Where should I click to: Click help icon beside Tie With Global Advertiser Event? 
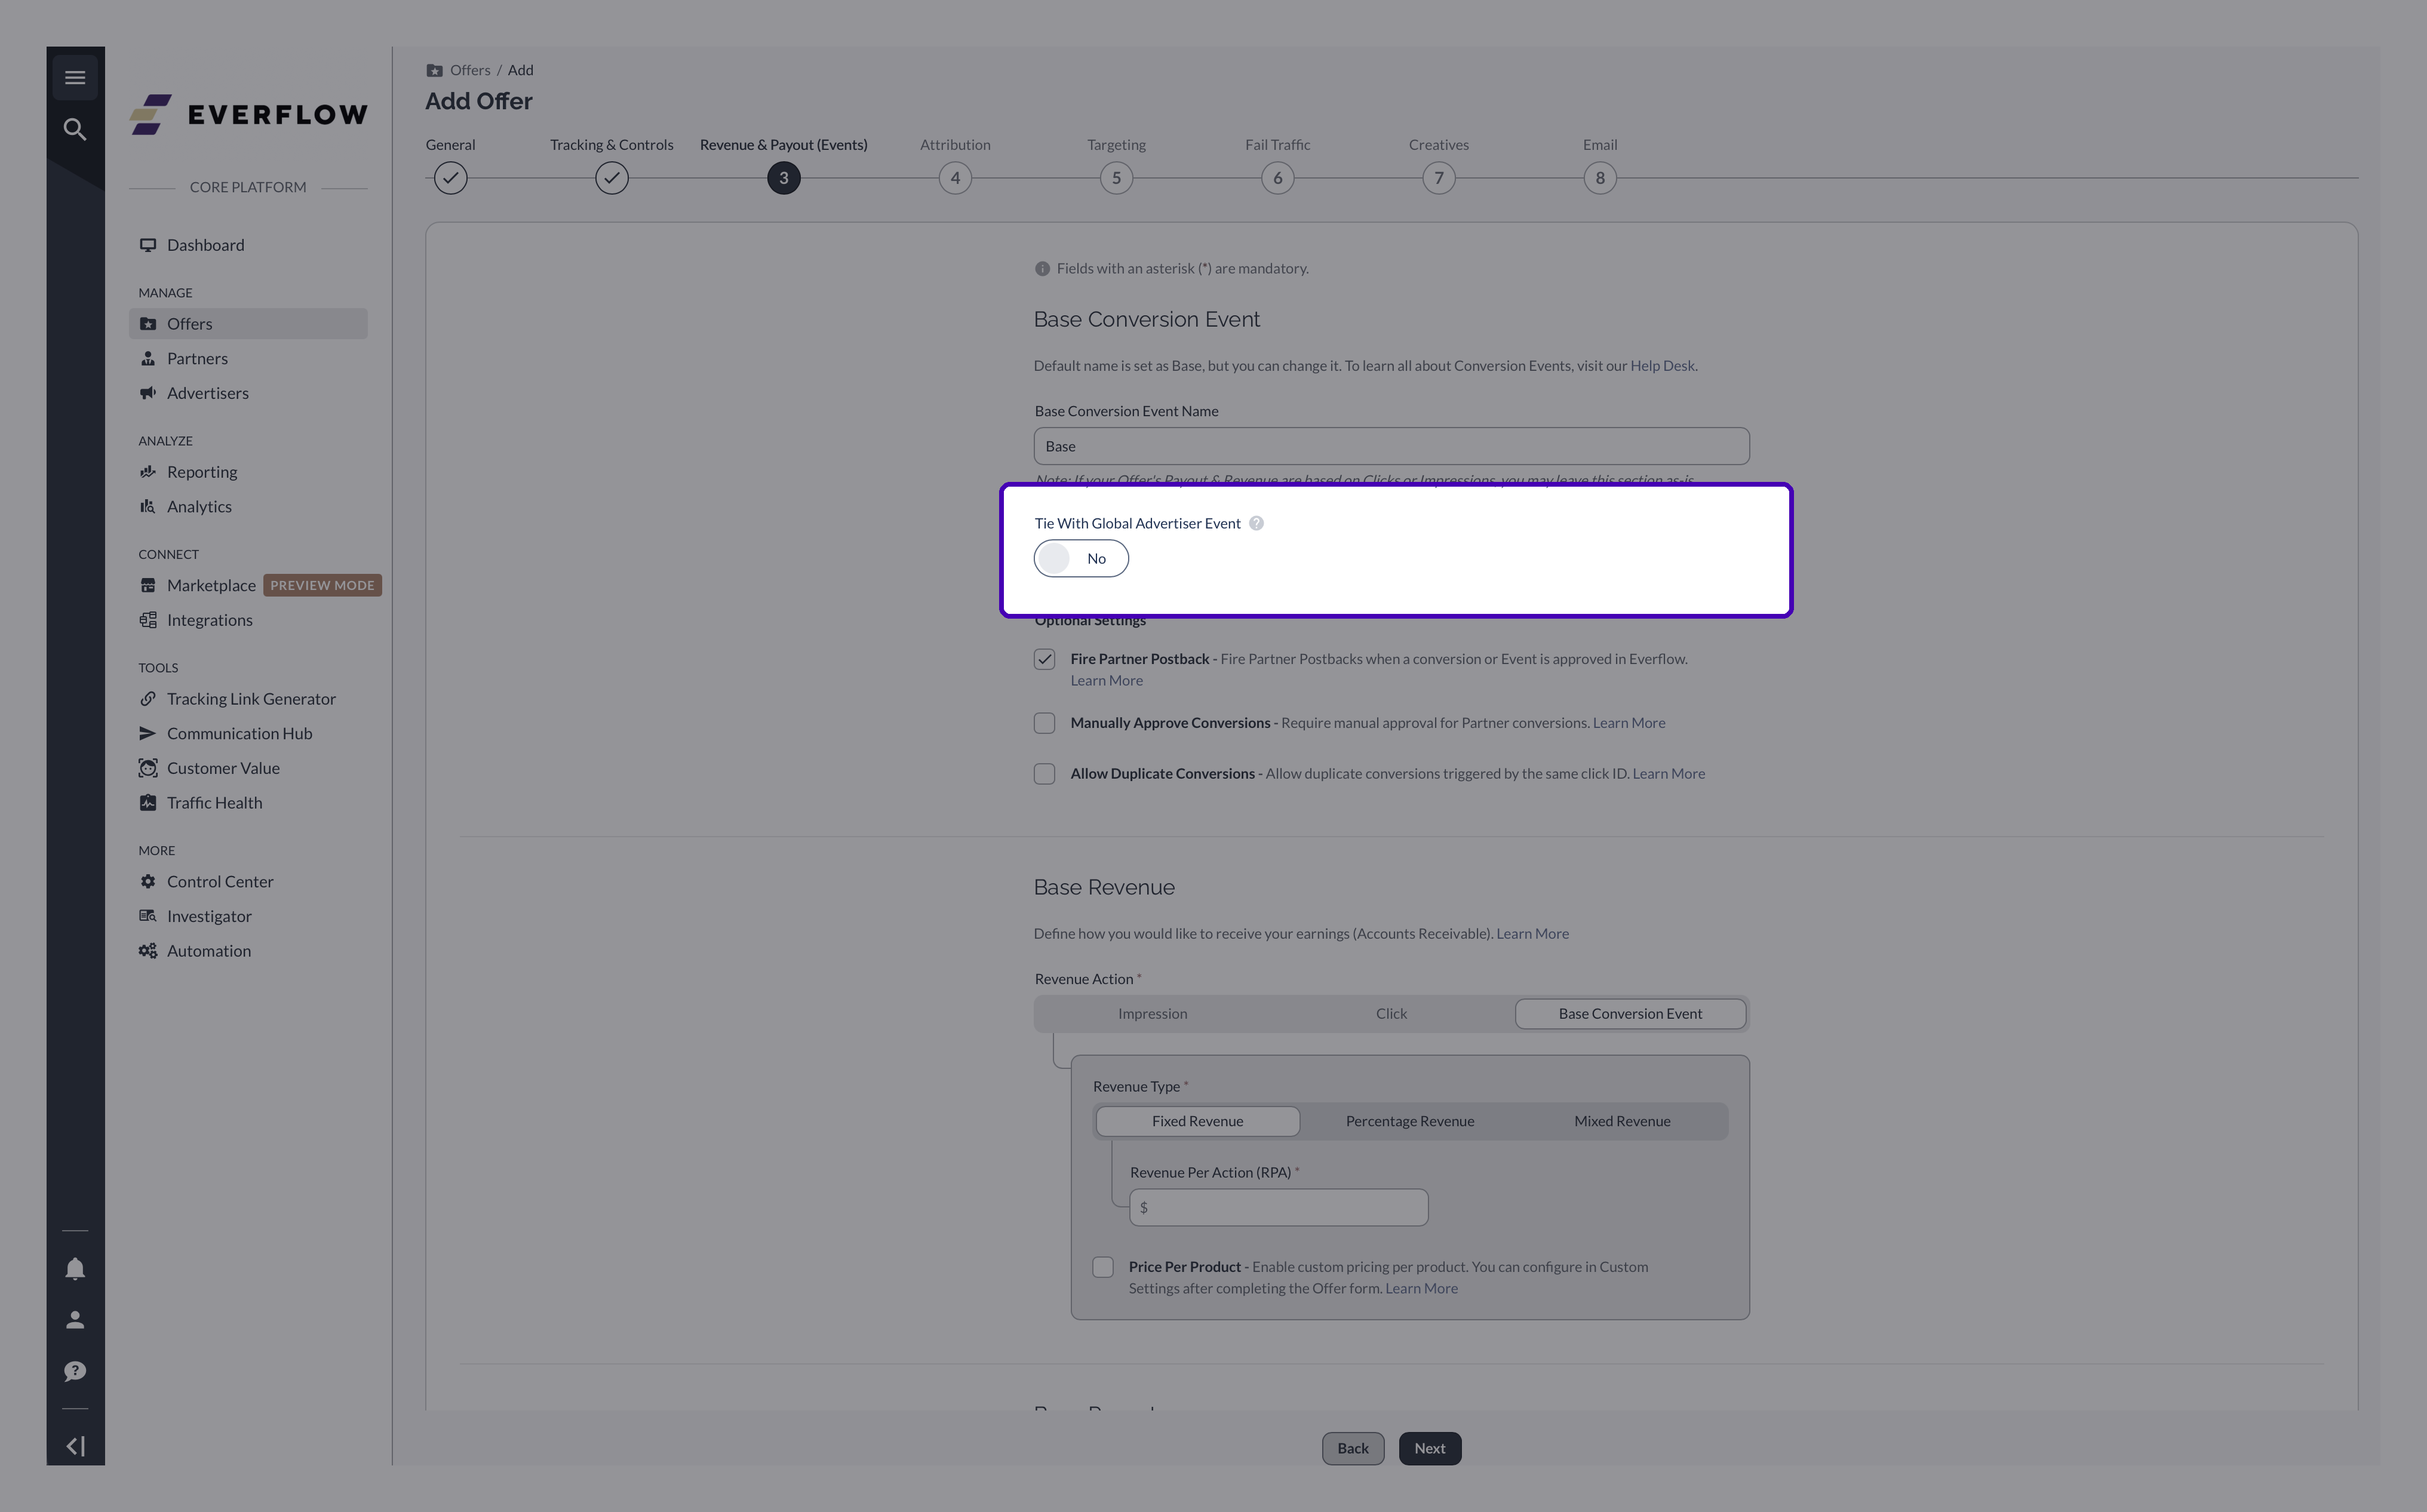(1256, 523)
